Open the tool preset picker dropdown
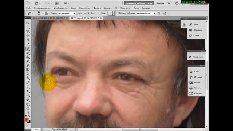 tap(33, 13)
